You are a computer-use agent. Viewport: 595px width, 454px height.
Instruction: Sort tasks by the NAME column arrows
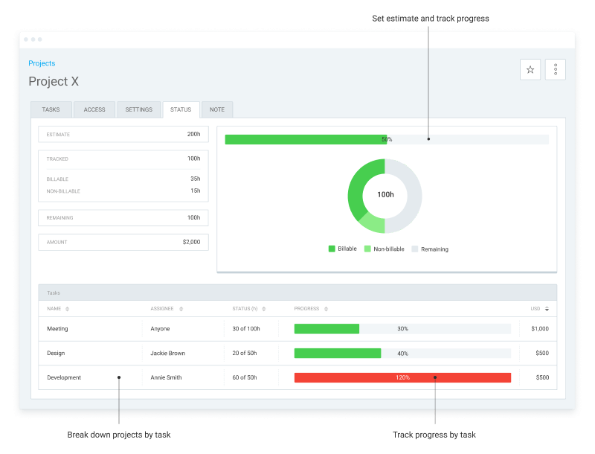pos(67,309)
